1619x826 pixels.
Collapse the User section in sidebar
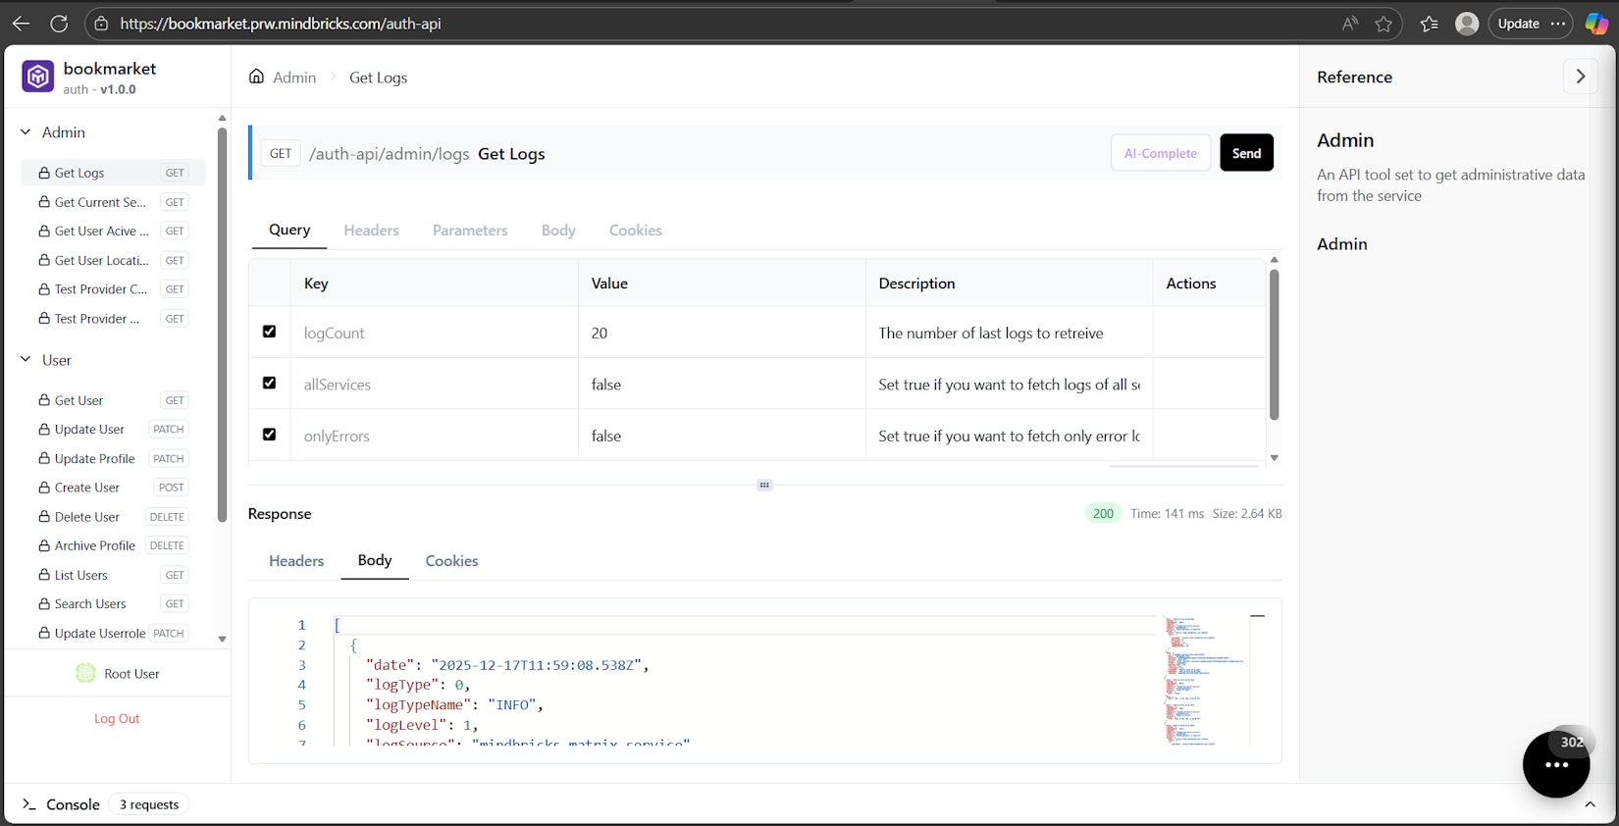click(x=26, y=360)
